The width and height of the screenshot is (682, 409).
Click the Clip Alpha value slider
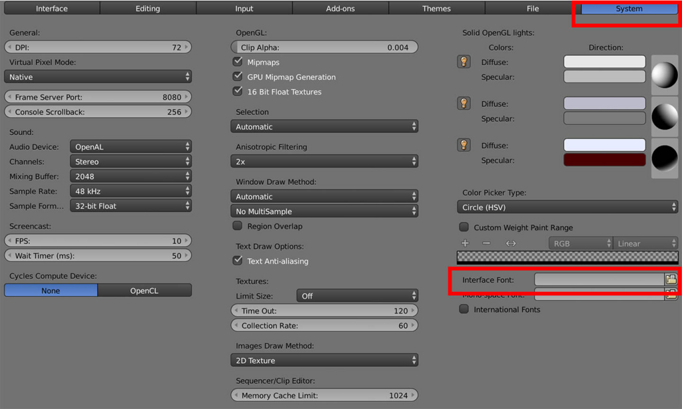point(324,47)
